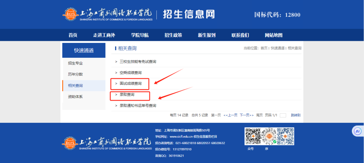Click the rightmost QR code in footer
The width and height of the screenshot is (364, 163).
[285, 136]
